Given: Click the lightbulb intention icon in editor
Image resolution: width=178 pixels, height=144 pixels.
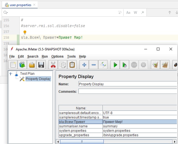Looking at the screenshot, I should click(x=25, y=32).
